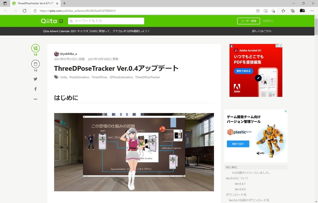Expand the Qiita logo dropdown arrow
Screen dimensions: 318x203
tap(61, 21)
